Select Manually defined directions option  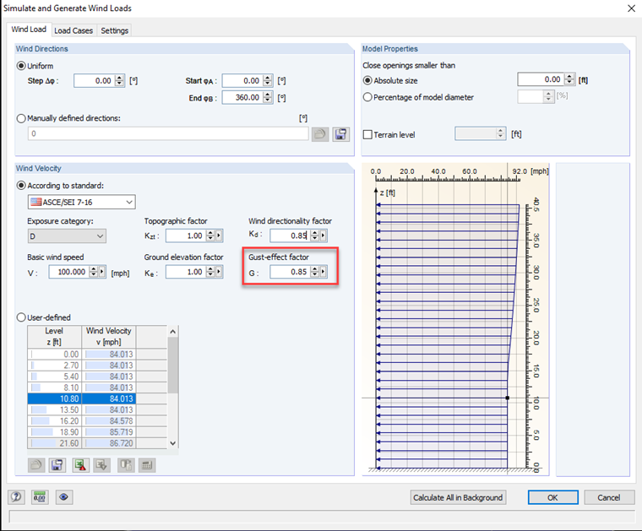pyautogui.click(x=21, y=118)
